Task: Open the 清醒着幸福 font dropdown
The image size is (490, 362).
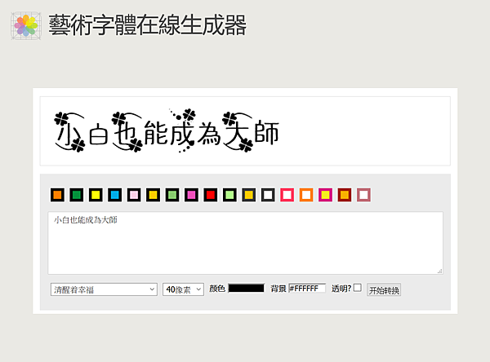Action: pyautogui.click(x=104, y=289)
